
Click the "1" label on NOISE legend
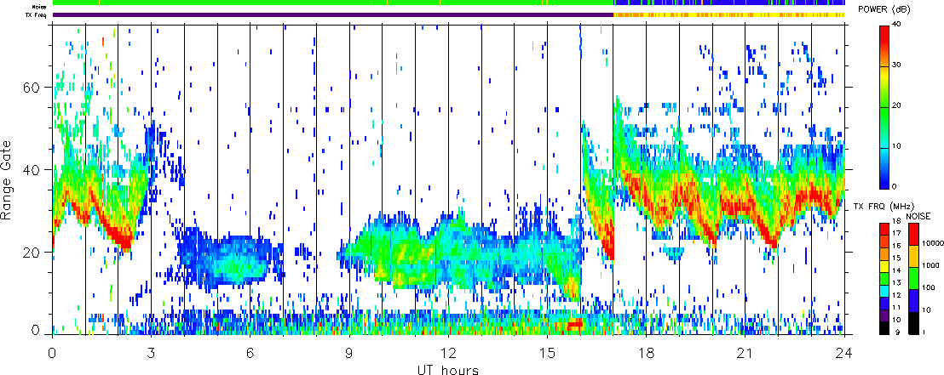[924, 332]
